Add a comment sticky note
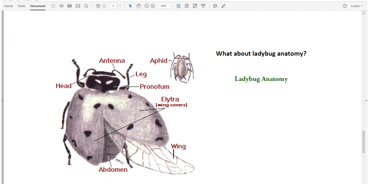This screenshot has width=369, height=184. (x=215, y=6)
